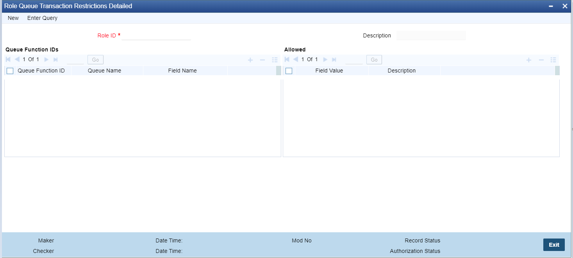Click the Exit button
Screen dimensions: 573x258
tap(554, 245)
